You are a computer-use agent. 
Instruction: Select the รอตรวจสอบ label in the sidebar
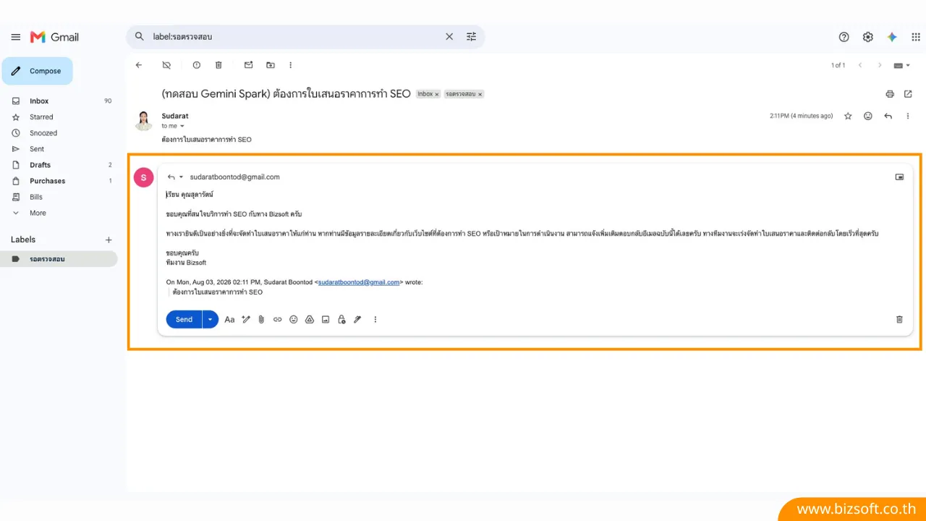point(59,259)
